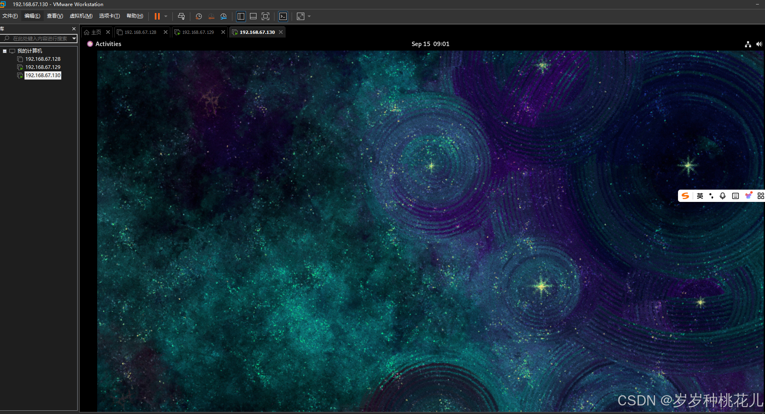
Task: Click the stretch guest display icon
Action: click(x=301, y=16)
